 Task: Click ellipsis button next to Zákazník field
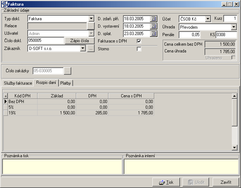tap(91, 49)
